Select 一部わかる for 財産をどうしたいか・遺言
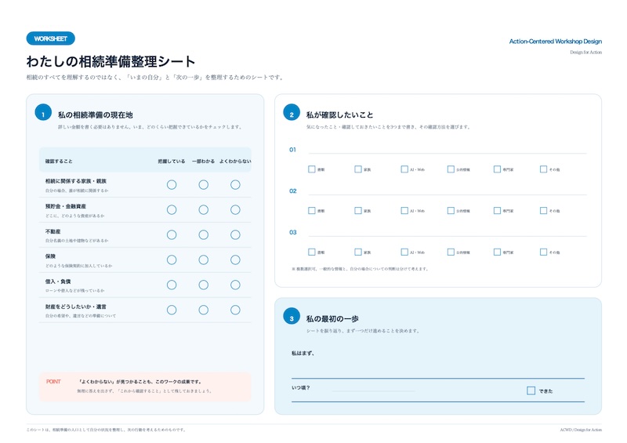The height and width of the screenshot is (443, 627). pos(204,310)
